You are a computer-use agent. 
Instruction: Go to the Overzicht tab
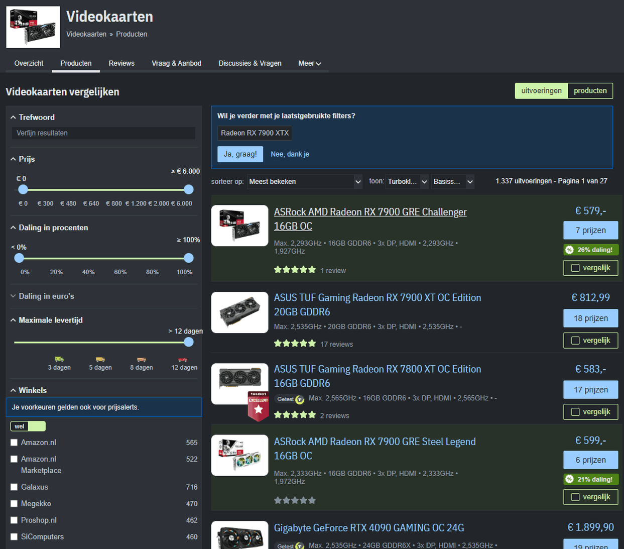coord(29,63)
